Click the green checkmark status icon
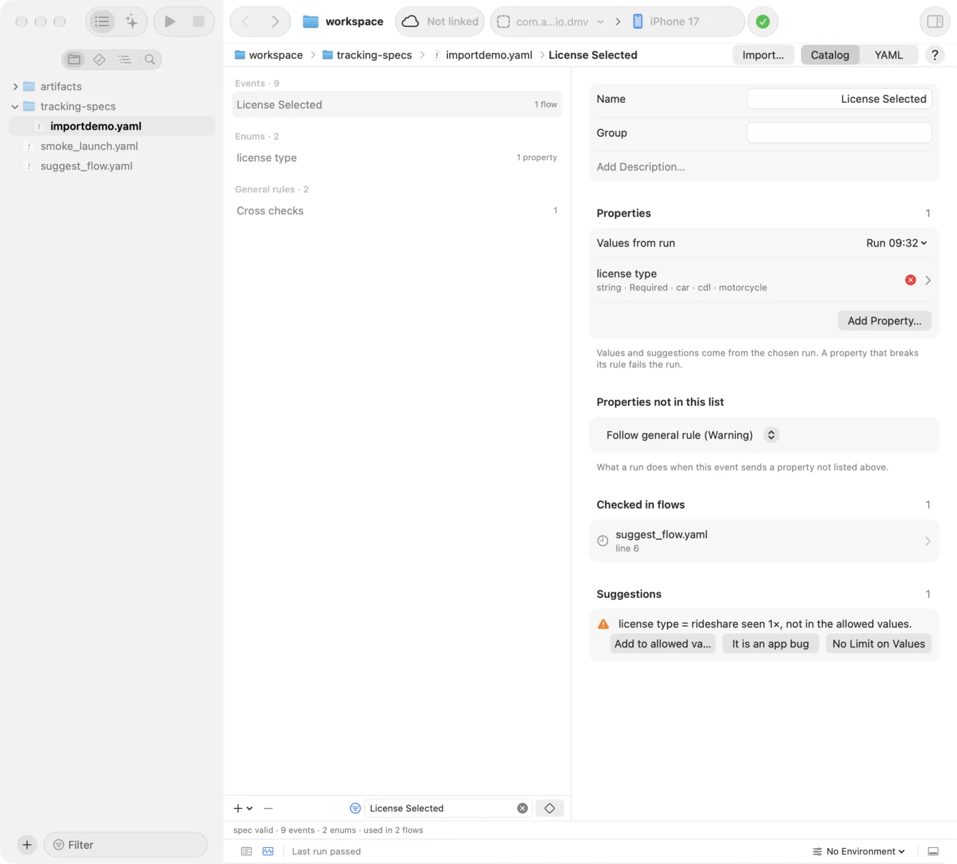The image size is (957, 864). (x=763, y=22)
